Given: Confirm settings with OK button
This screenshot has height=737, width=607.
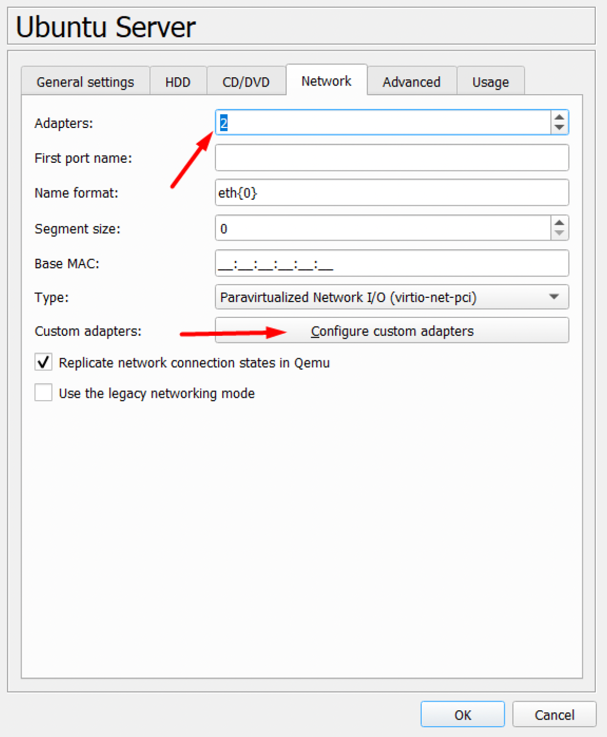Looking at the screenshot, I should 462,714.
